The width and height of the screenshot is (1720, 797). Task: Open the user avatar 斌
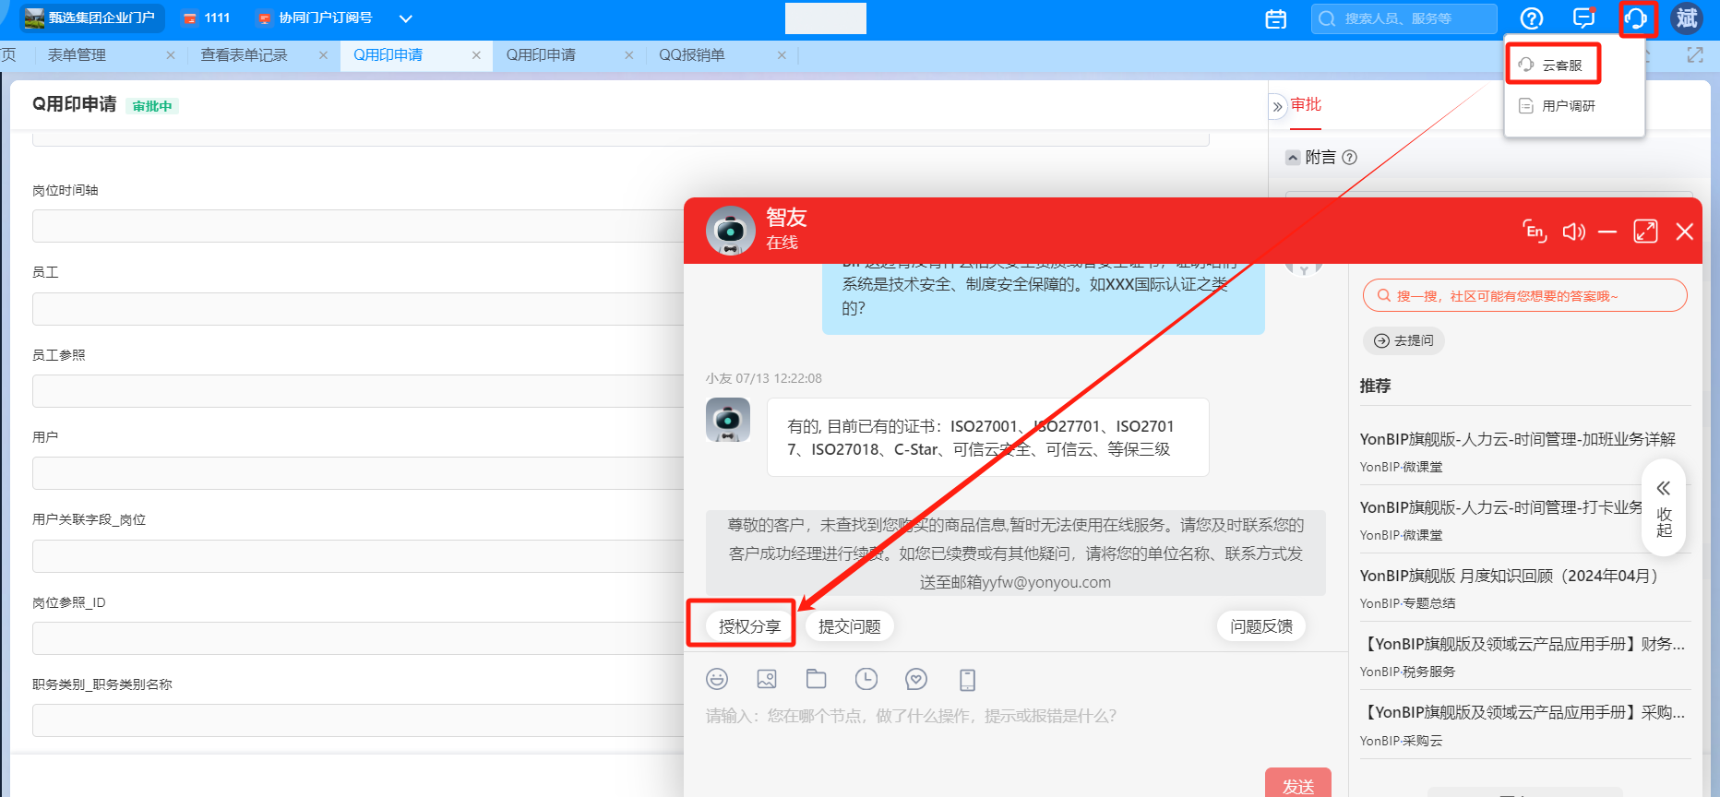click(x=1688, y=18)
